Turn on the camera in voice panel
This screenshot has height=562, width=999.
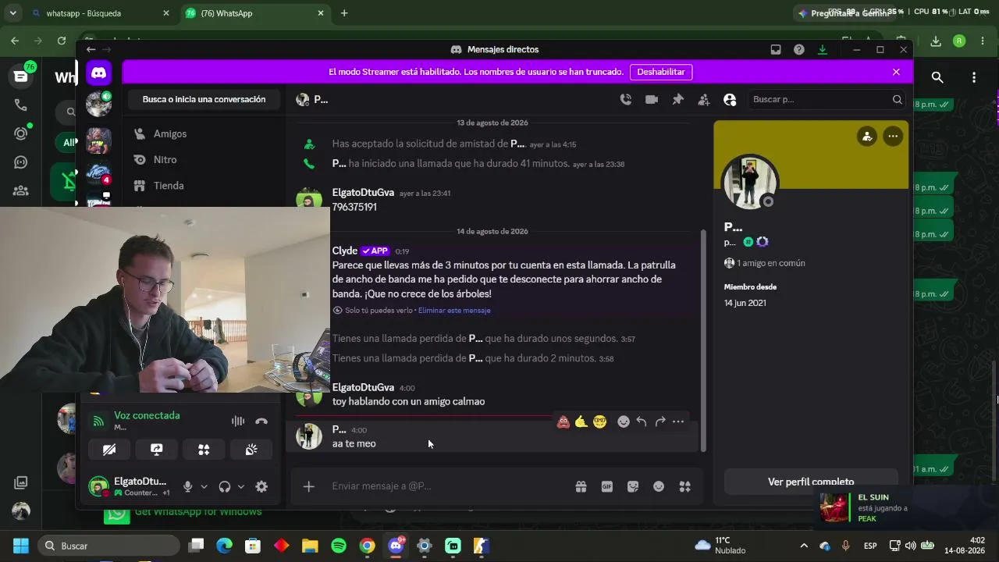point(109,450)
